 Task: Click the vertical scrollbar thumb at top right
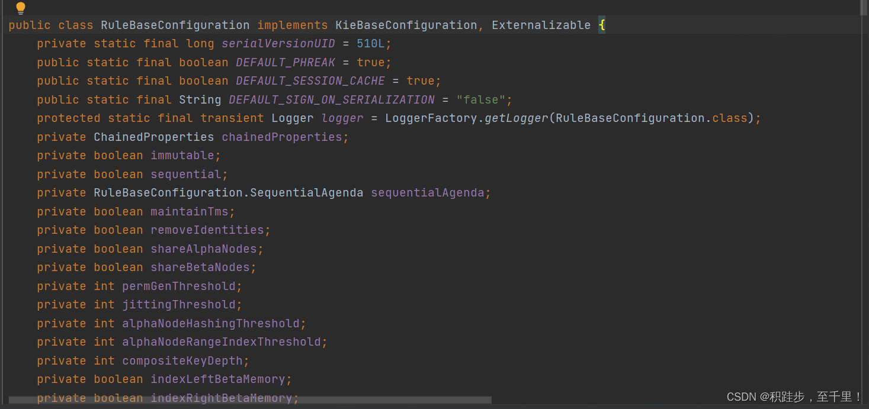point(864,7)
